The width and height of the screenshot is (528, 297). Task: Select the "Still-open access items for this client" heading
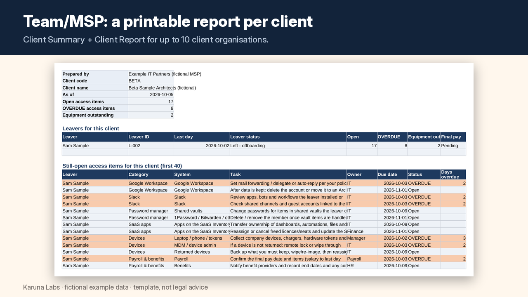point(122,166)
